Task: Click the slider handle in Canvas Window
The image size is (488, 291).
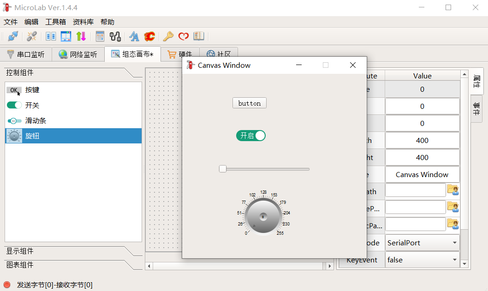Action: click(x=222, y=169)
